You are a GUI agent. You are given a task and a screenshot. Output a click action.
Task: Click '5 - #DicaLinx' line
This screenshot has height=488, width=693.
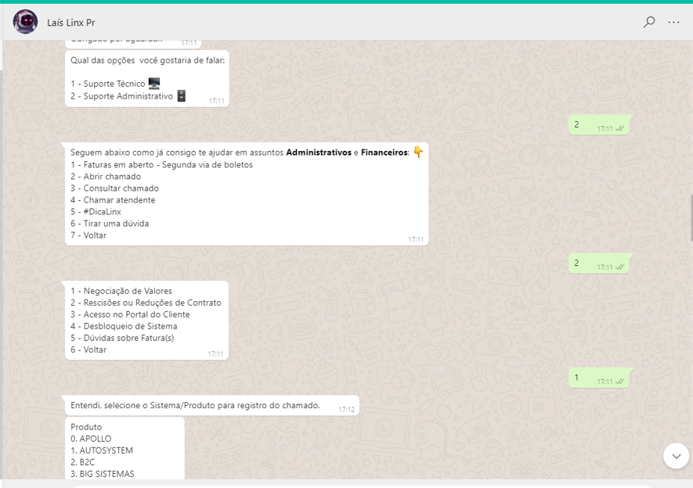click(96, 212)
